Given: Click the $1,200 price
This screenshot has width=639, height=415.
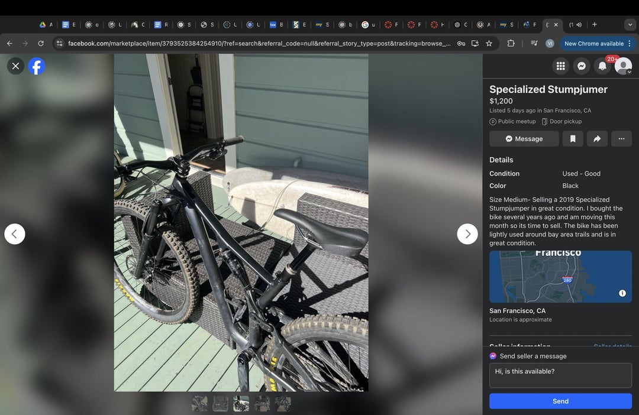Looking at the screenshot, I should coord(501,101).
